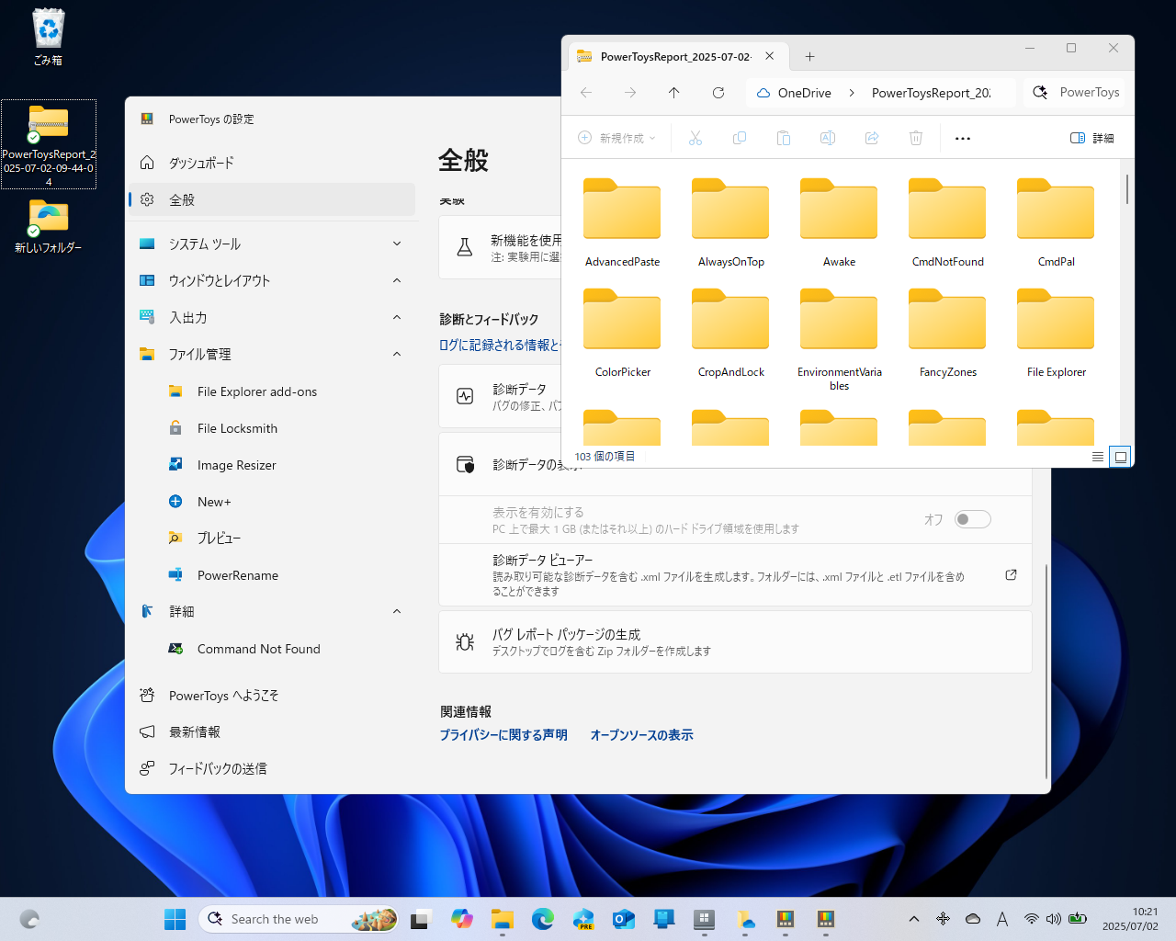Select the Cut icon in Explorer toolbar
Viewport: 1176px width, 941px height.
pyautogui.click(x=695, y=137)
